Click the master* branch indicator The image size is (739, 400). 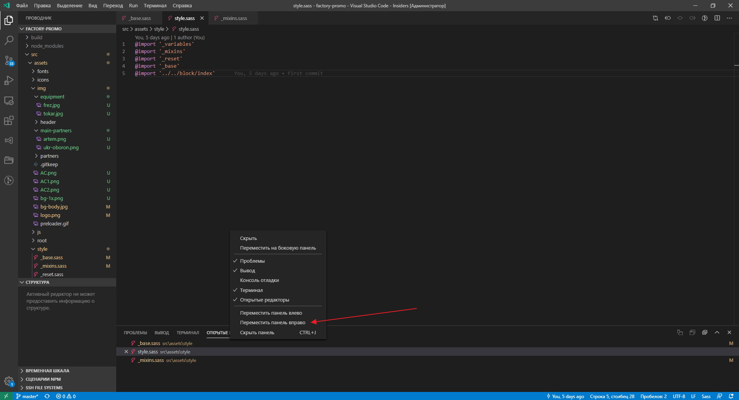click(x=27, y=396)
